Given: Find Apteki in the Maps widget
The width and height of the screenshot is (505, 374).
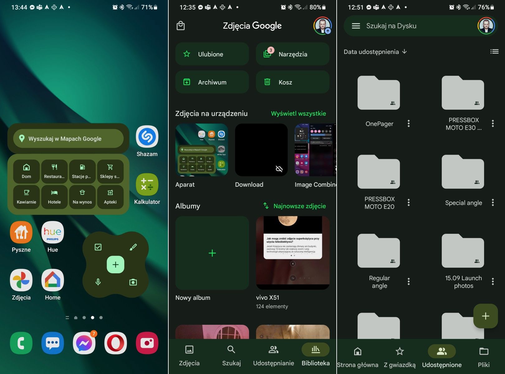Looking at the screenshot, I should pos(110,197).
